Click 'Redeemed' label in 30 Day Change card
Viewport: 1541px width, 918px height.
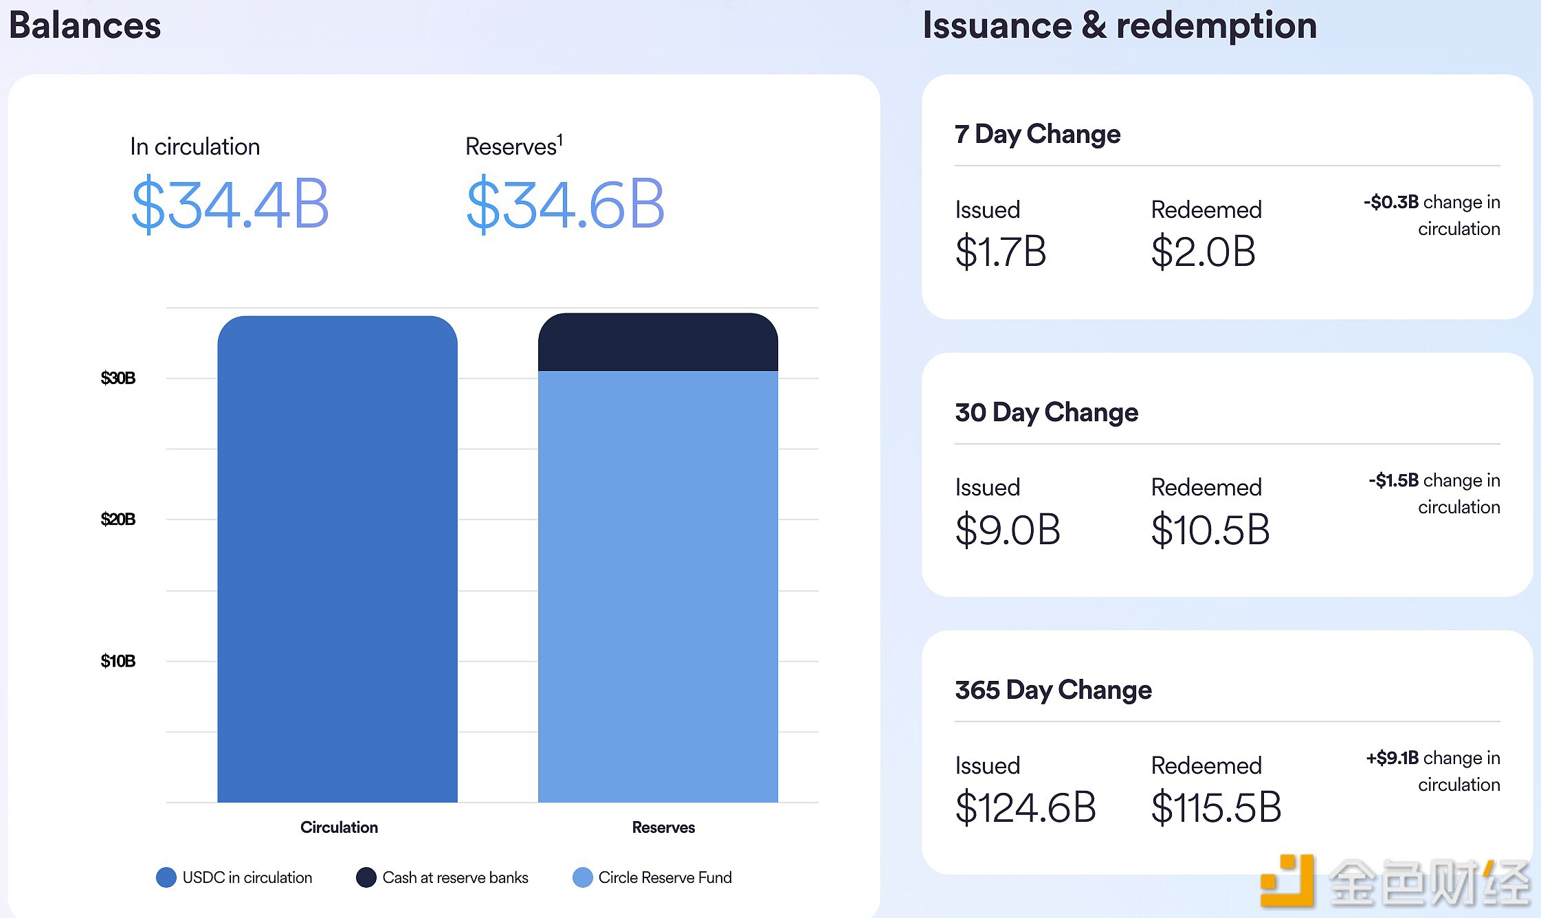click(x=1206, y=487)
